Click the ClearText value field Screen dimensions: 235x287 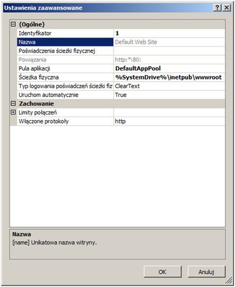click(169, 86)
